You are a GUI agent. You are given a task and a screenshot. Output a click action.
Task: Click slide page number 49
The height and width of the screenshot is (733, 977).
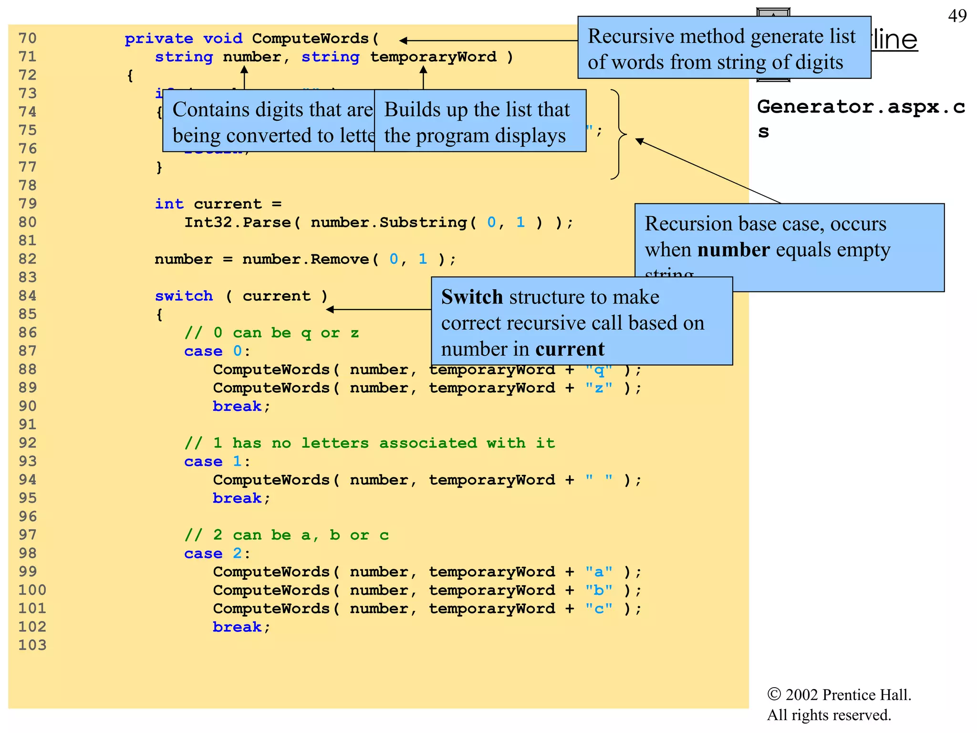(957, 16)
